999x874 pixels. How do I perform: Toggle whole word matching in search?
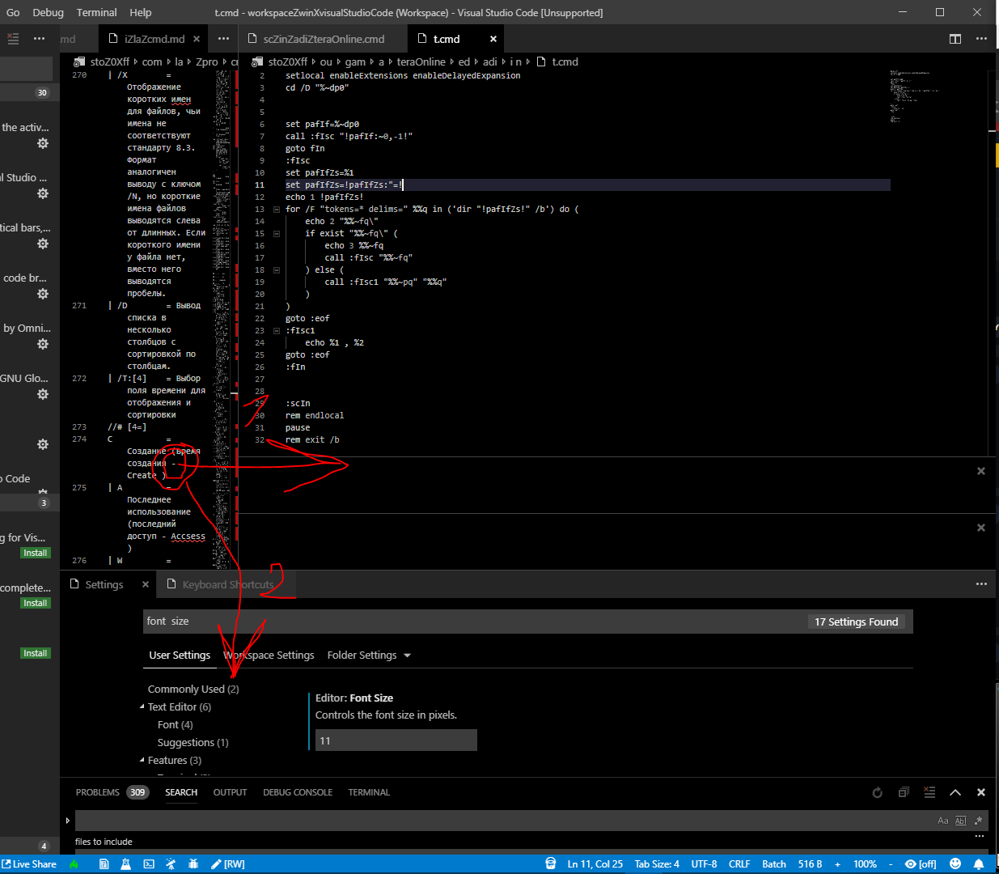pyautogui.click(x=960, y=820)
